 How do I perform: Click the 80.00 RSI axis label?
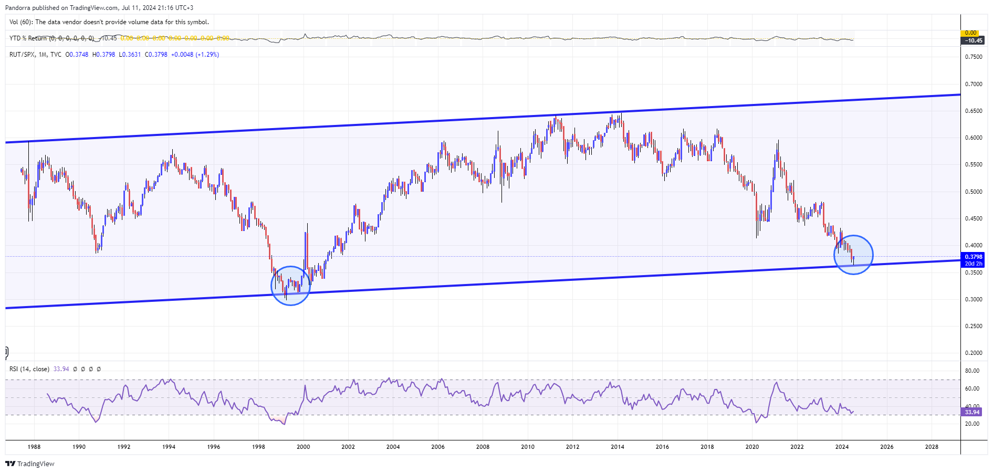(972, 371)
